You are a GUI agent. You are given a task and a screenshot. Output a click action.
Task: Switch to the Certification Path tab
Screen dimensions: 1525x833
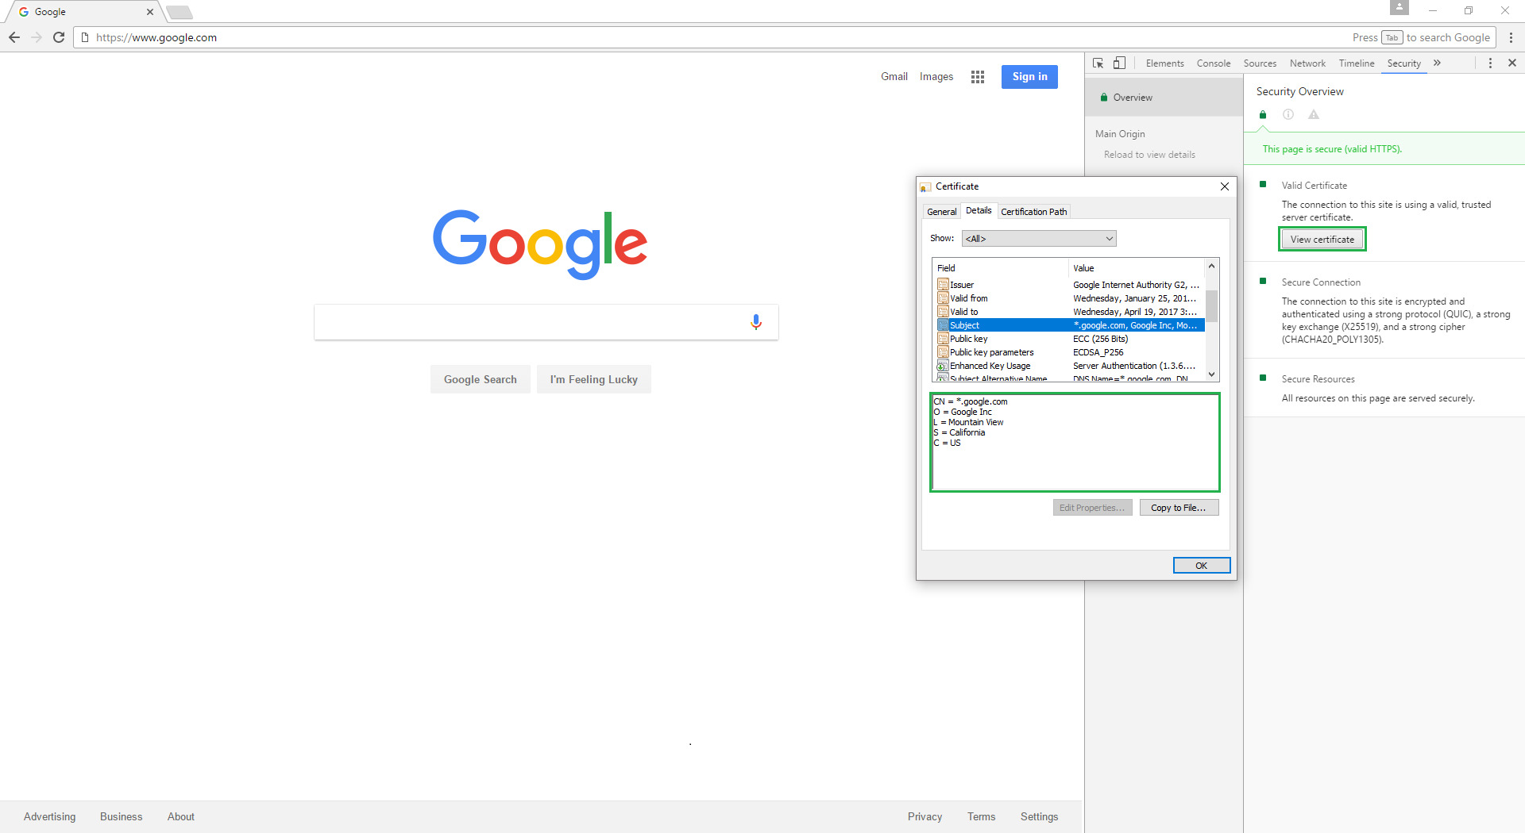pos(1033,211)
